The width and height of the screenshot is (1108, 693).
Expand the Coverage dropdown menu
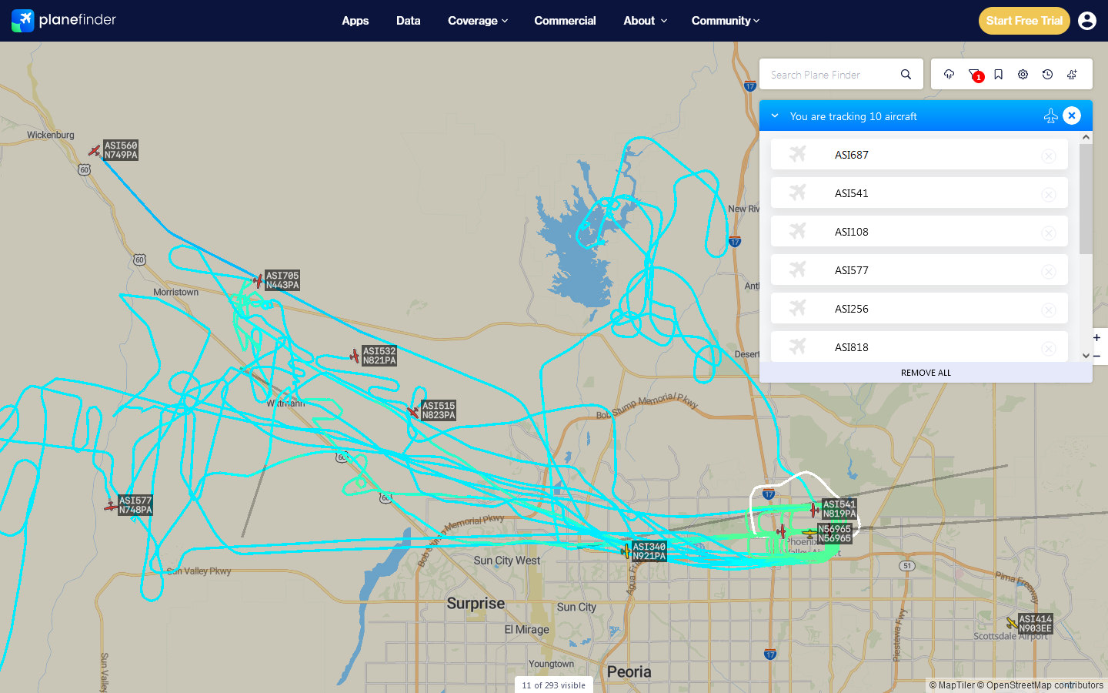[478, 21]
